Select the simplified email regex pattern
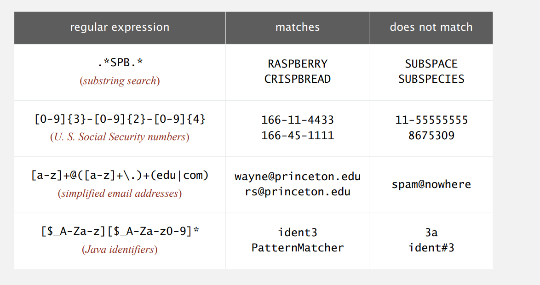 point(120,176)
